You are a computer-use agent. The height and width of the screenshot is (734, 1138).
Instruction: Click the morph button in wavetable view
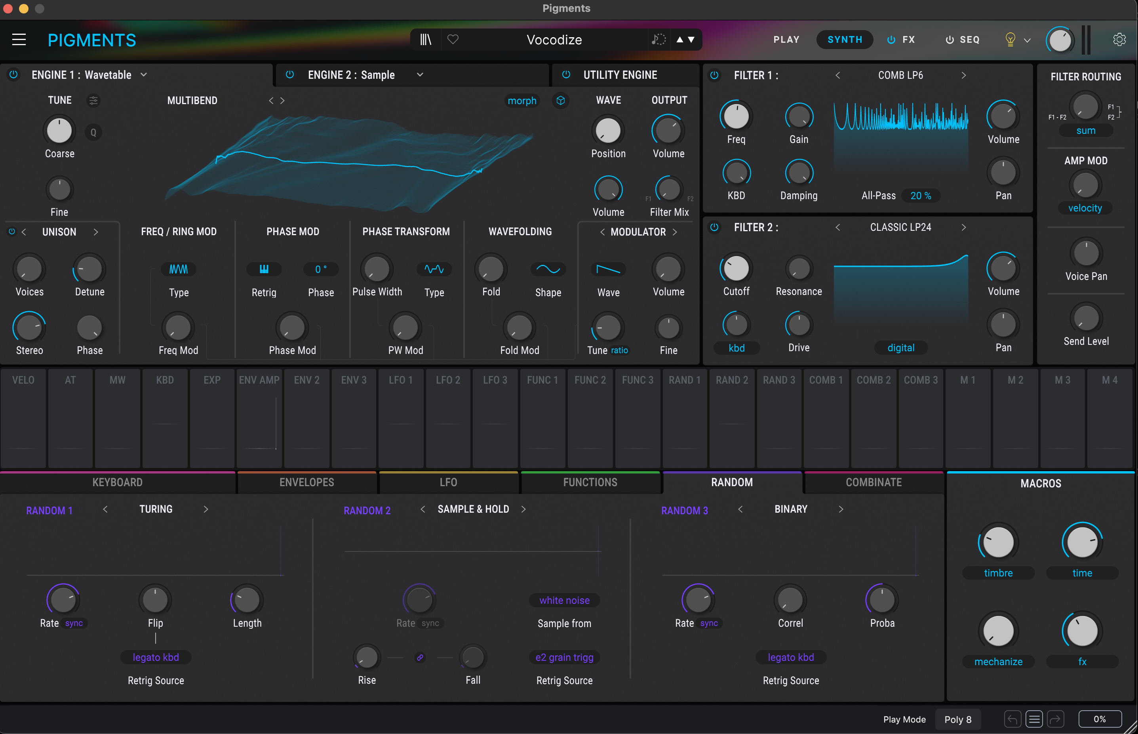[522, 101]
